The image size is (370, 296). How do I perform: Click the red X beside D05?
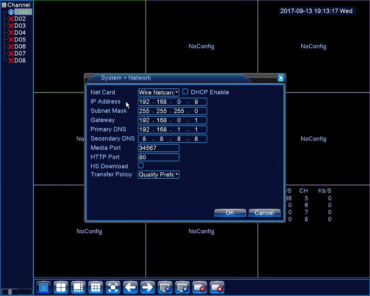pyautogui.click(x=11, y=40)
